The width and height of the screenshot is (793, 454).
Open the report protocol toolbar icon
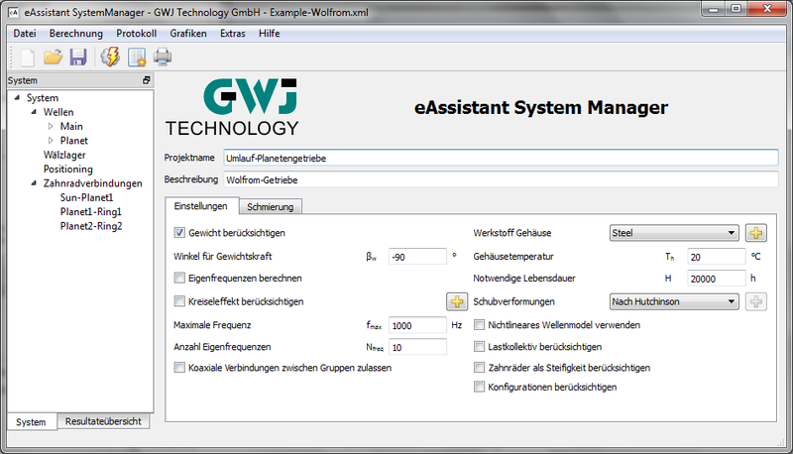pyautogui.click(x=137, y=57)
